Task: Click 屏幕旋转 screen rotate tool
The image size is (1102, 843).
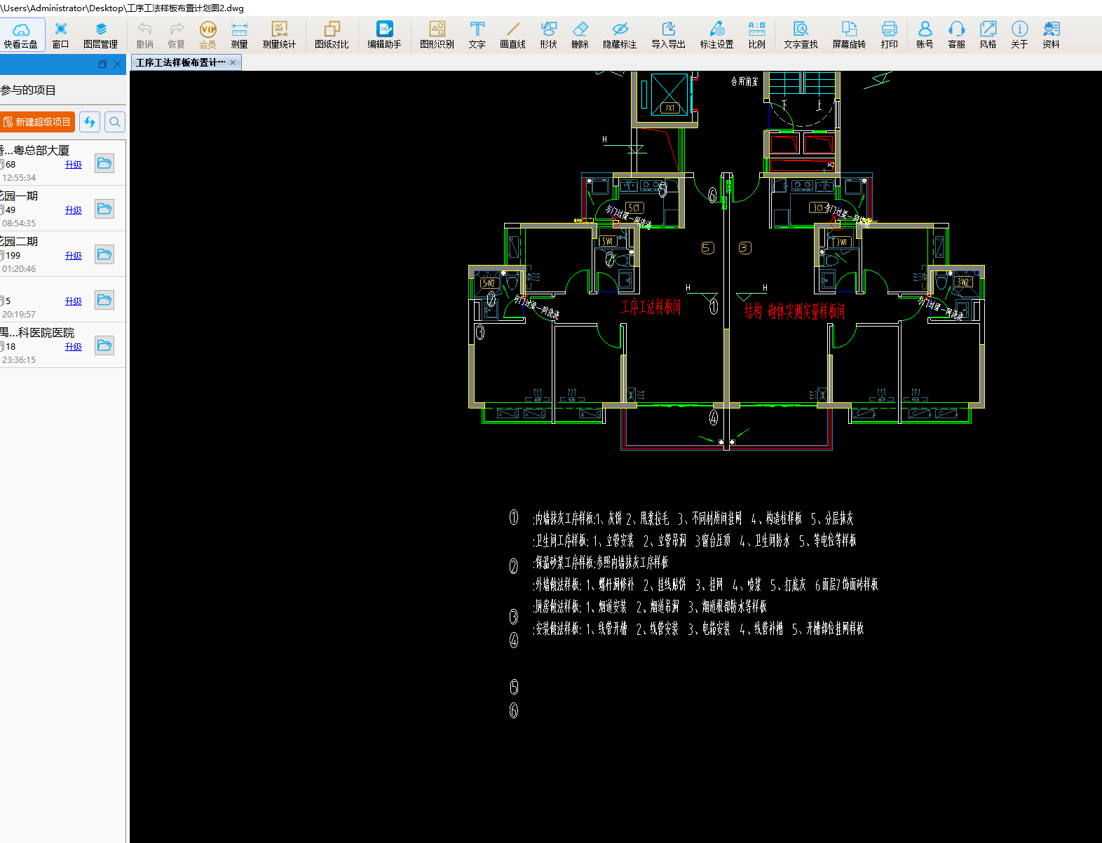Action: (849, 35)
